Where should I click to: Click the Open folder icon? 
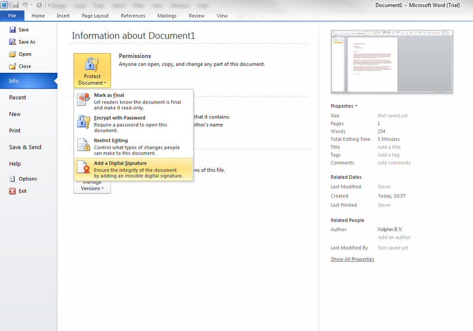pyautogui.click(x=12, y=54)
